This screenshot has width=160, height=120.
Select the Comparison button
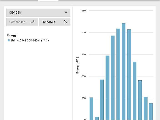click(x=22, y=22)
